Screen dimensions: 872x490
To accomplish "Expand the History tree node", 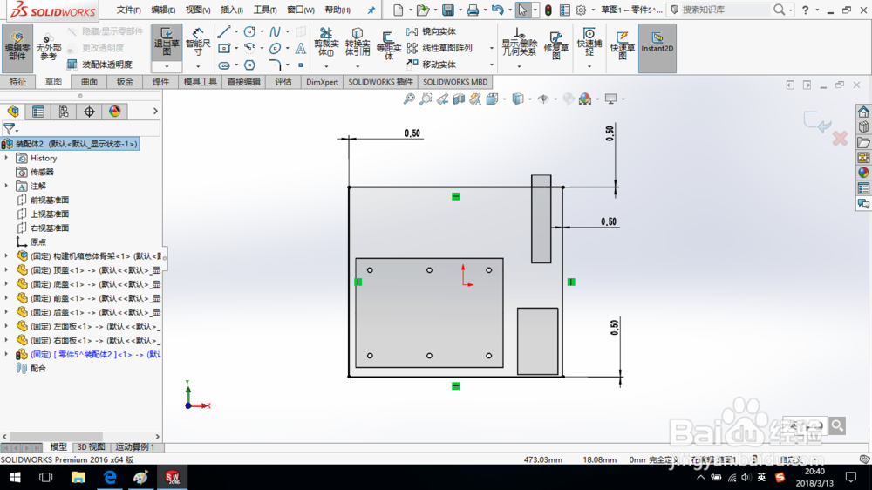I will coord(6,158).
